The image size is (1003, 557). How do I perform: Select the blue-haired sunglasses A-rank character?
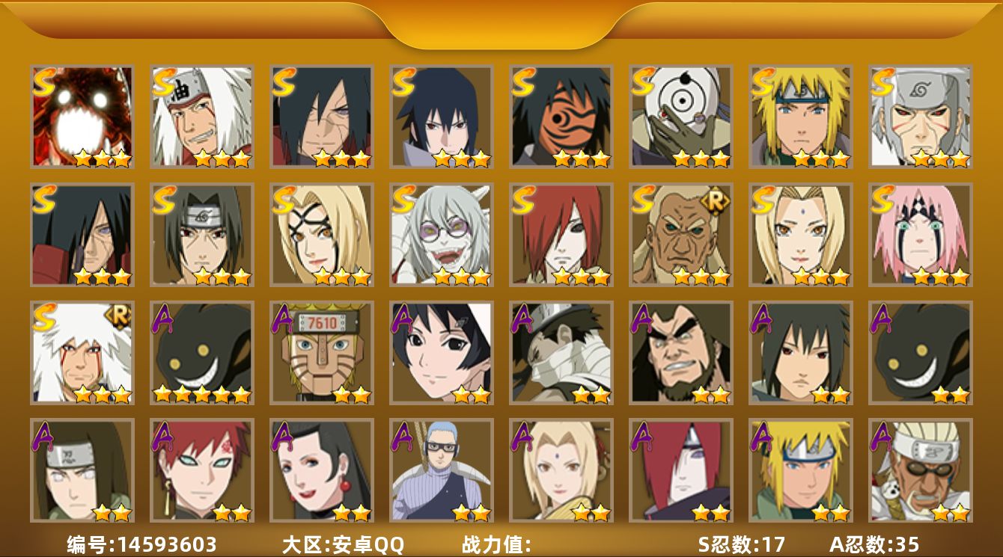coord(441,470)
